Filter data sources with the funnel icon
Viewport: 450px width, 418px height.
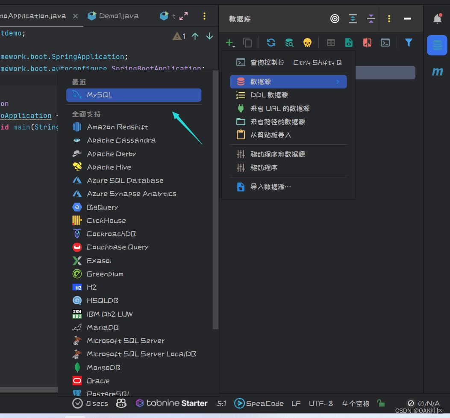pos(409,43)
